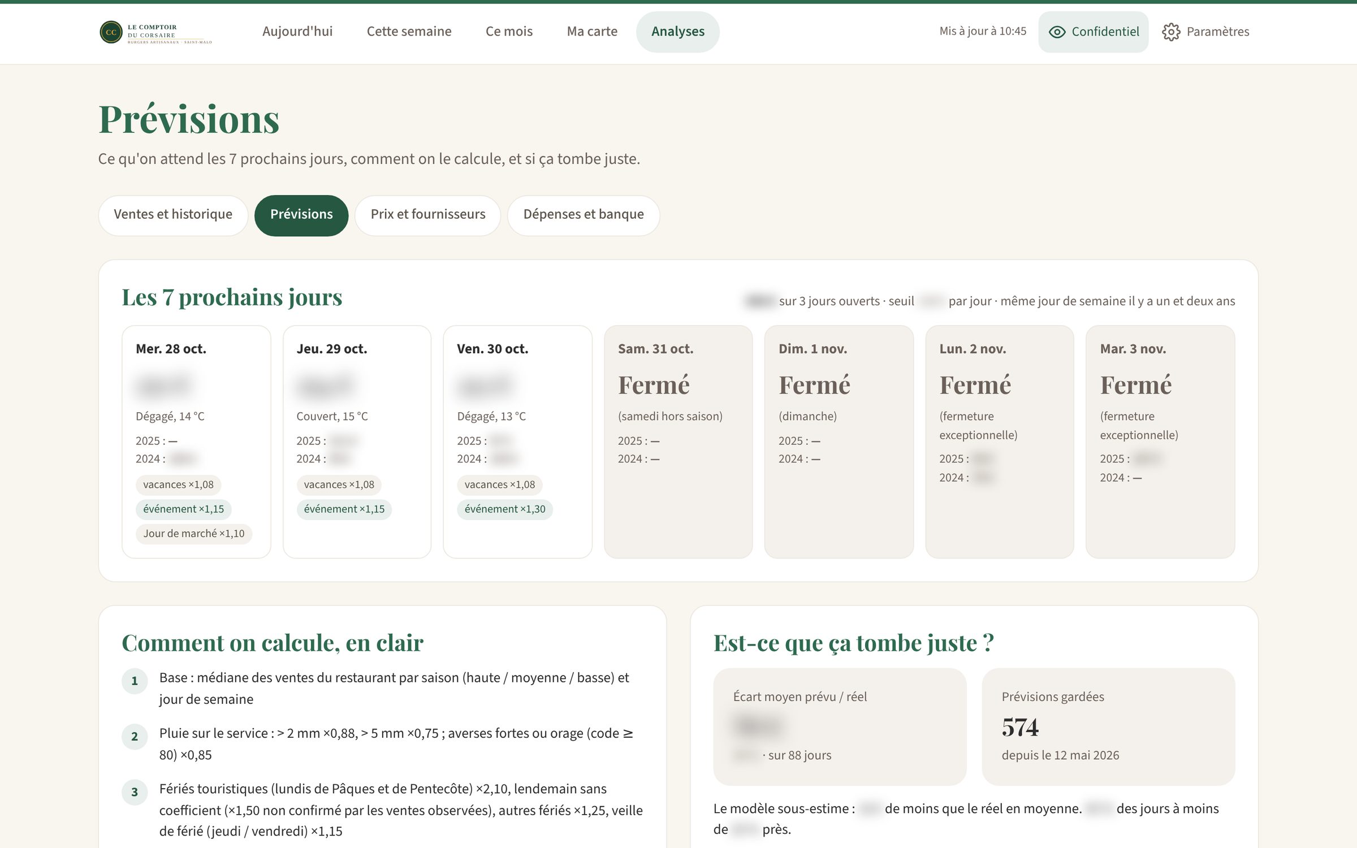Click the Jour de marché ×1,10 tag
This screenshot has width=1357, height=848.
point(194,534)
